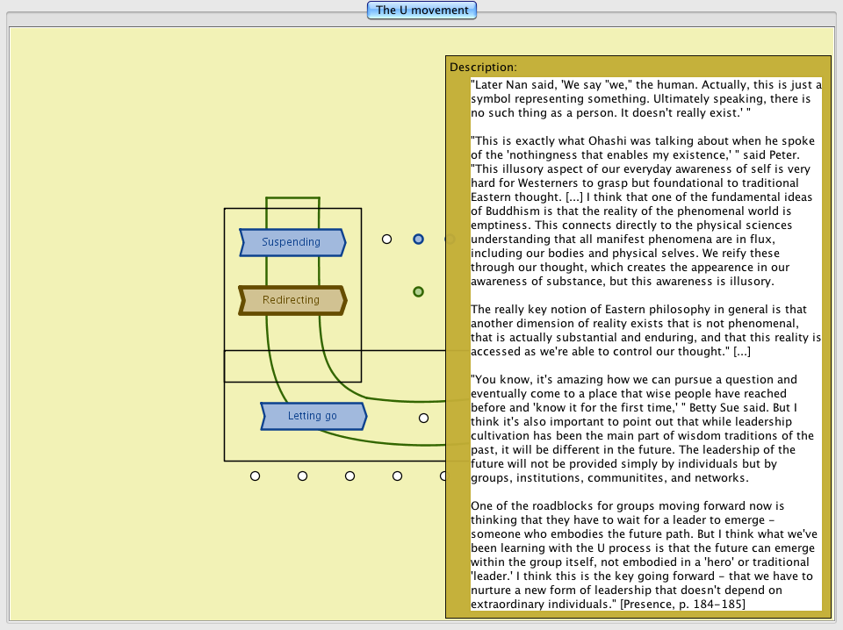Click the blue filled circle beside Suspending

[419, 239]
